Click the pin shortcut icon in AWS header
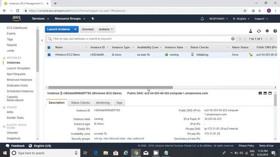This screenshot has width=280, height=157. coord(93,18)
